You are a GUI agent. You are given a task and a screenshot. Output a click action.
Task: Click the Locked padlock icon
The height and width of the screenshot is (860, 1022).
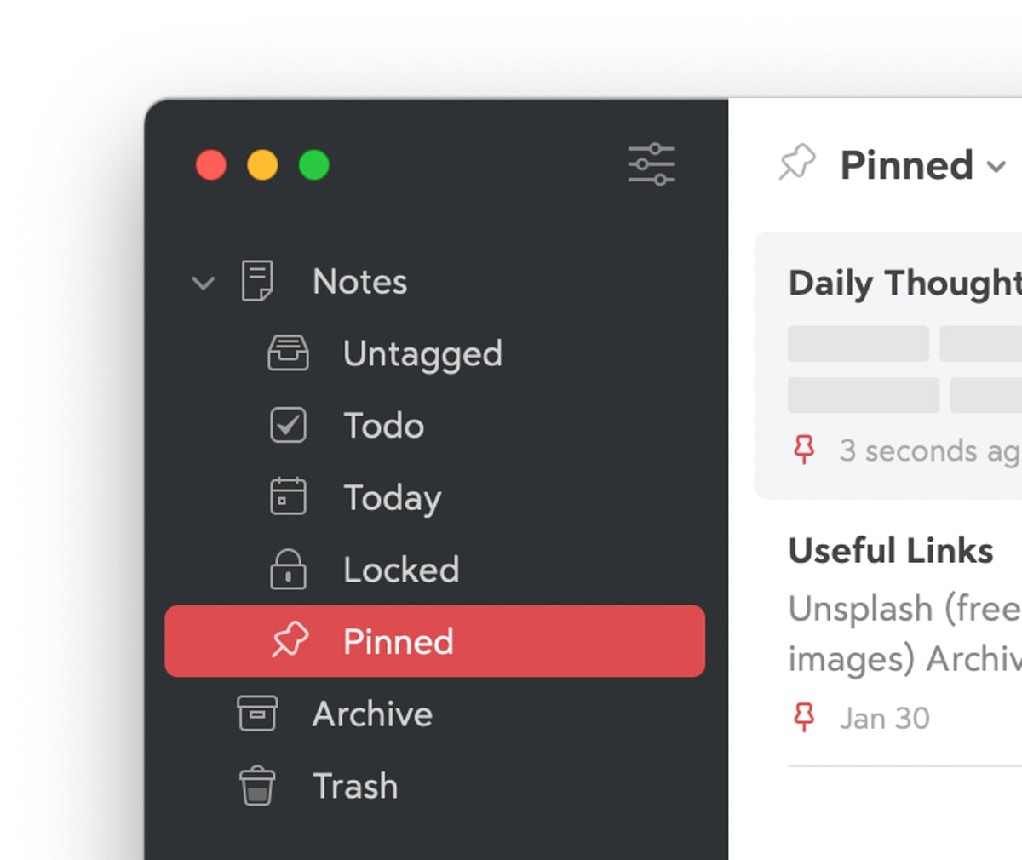[x=288, y=569]
